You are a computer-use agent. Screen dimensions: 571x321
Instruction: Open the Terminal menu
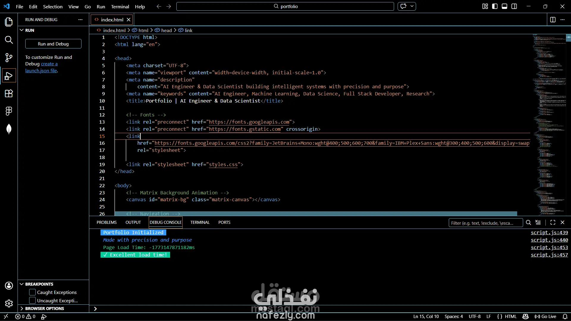tap(120, 7)
